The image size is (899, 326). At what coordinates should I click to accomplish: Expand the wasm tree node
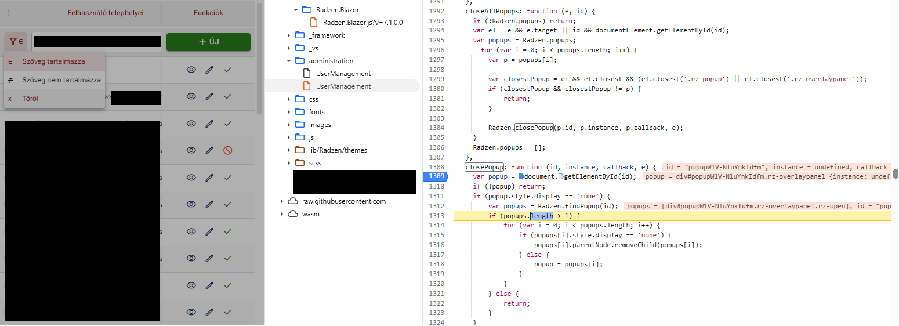pyautogui.click(x=282, y=214)
